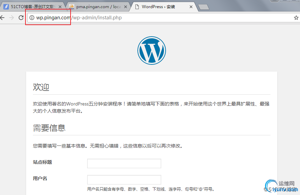Open a new browser tab

coord(204,7)
